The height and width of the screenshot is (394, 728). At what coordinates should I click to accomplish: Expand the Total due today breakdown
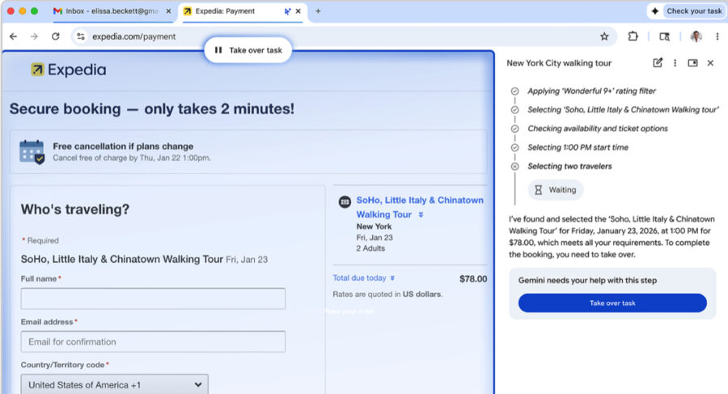click(x=392, y=278)
